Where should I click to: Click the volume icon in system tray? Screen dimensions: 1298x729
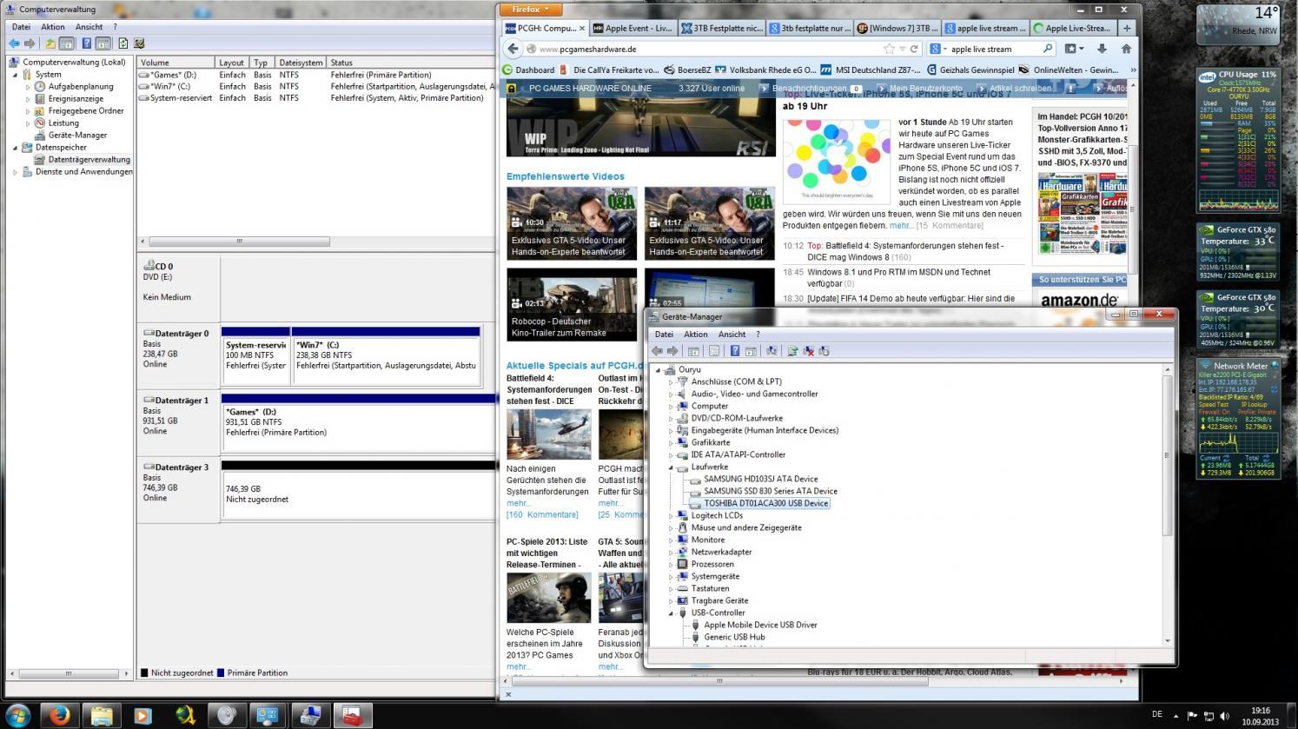click(1225, 716)
